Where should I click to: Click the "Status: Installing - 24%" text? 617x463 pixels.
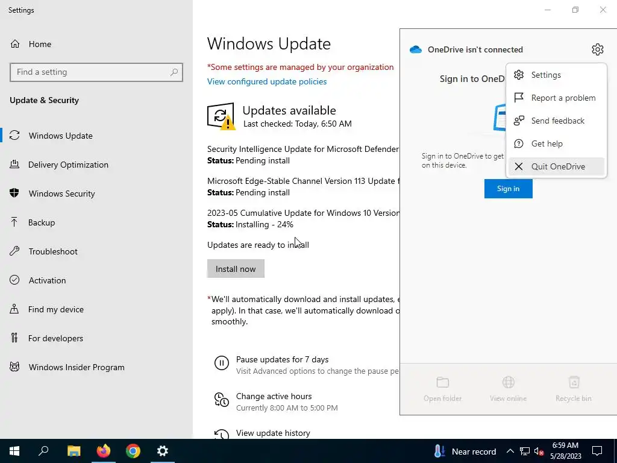(250, 224)
